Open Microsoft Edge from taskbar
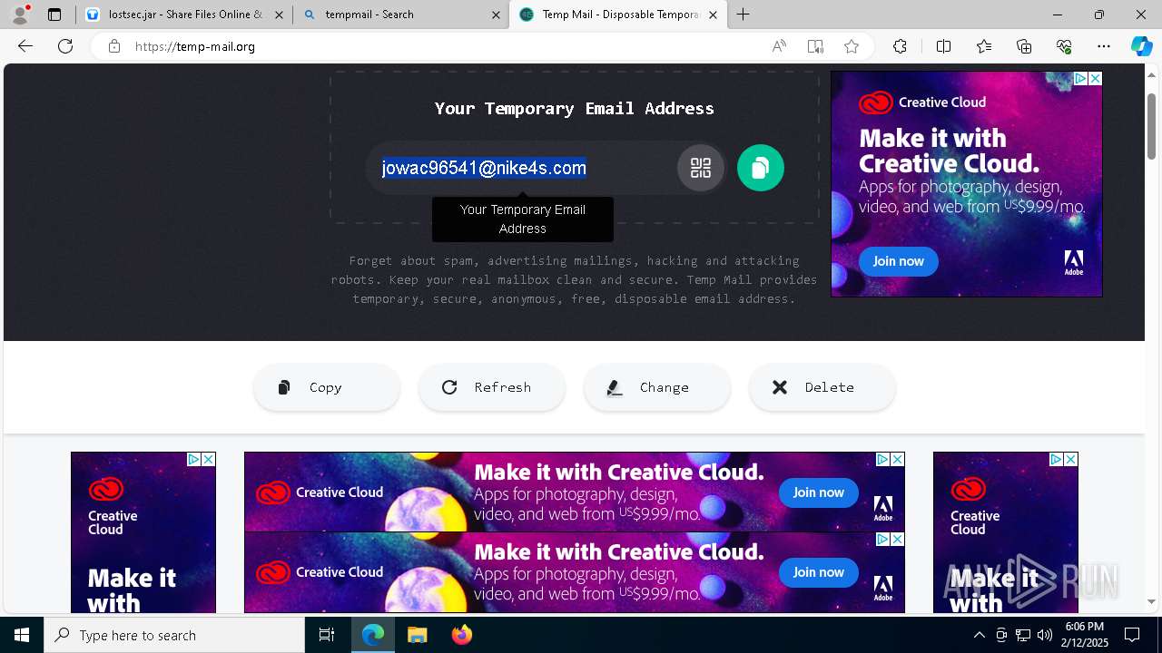This screenshot has height=653, width=1162. click(x=373, y=635)
